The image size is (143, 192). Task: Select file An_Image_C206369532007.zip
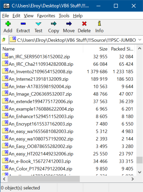click(x=40, y=94)
